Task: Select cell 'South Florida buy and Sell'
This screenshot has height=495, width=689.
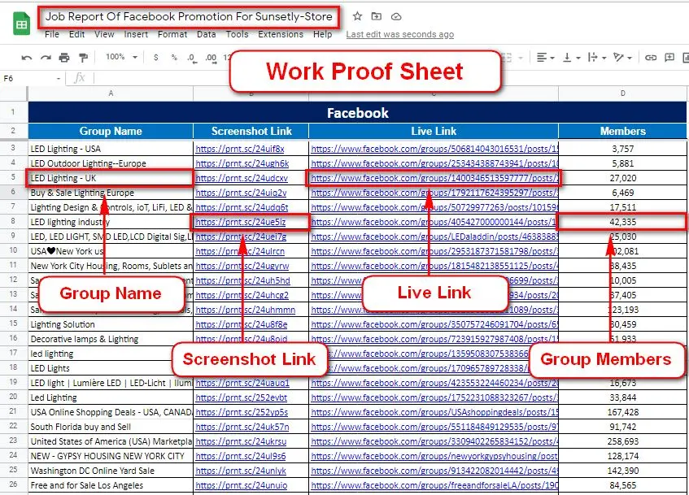Action: (x=111, y=427)
